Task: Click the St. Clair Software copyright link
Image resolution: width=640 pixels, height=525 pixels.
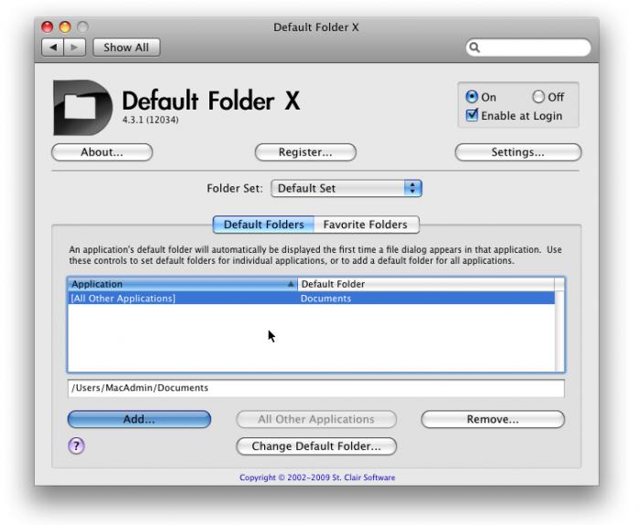Action: click(317, 478)
